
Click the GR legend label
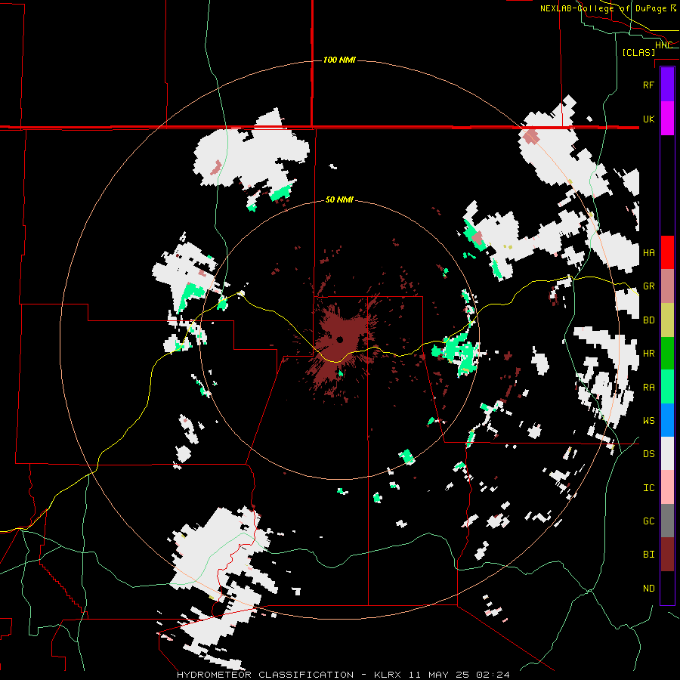point(649,286)
